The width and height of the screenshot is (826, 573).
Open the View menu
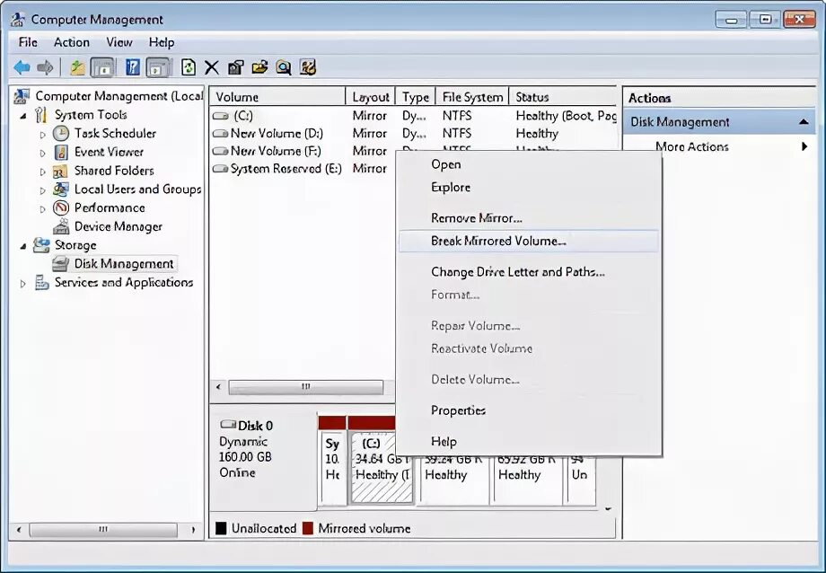pyautogui.click(x=119, y=42)
